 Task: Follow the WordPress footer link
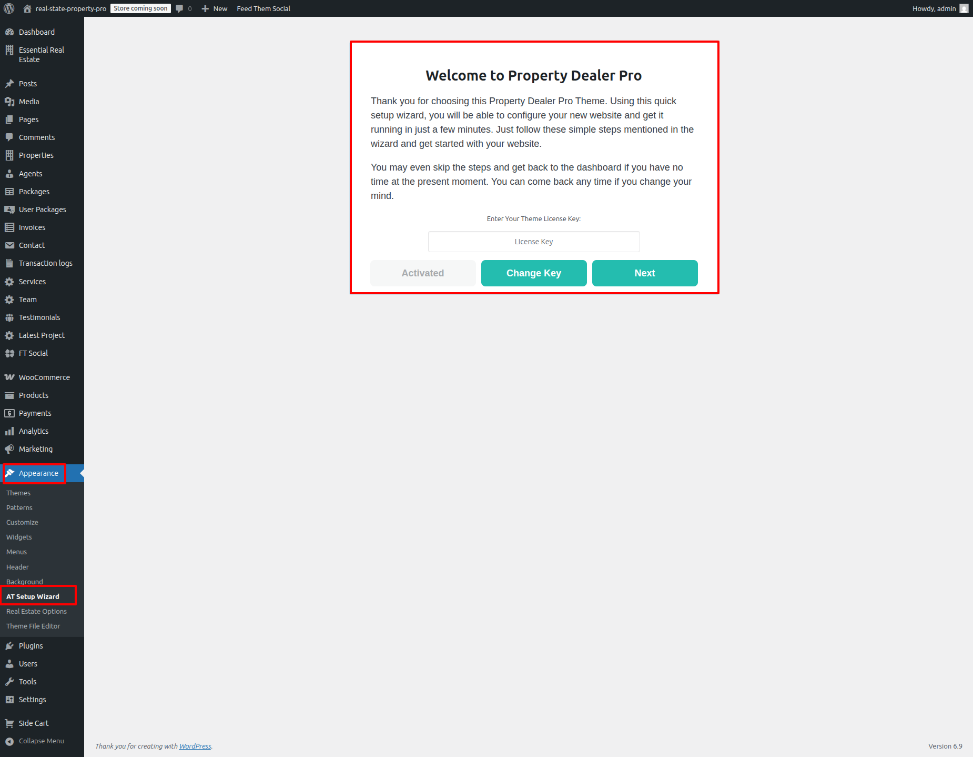click(x=195, y=746)
